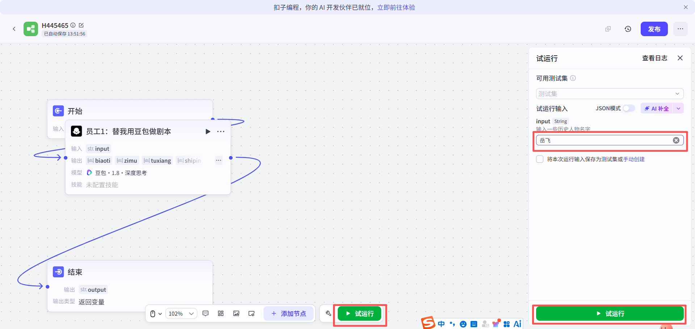Click the H445465 workflow logo icon

31,29
